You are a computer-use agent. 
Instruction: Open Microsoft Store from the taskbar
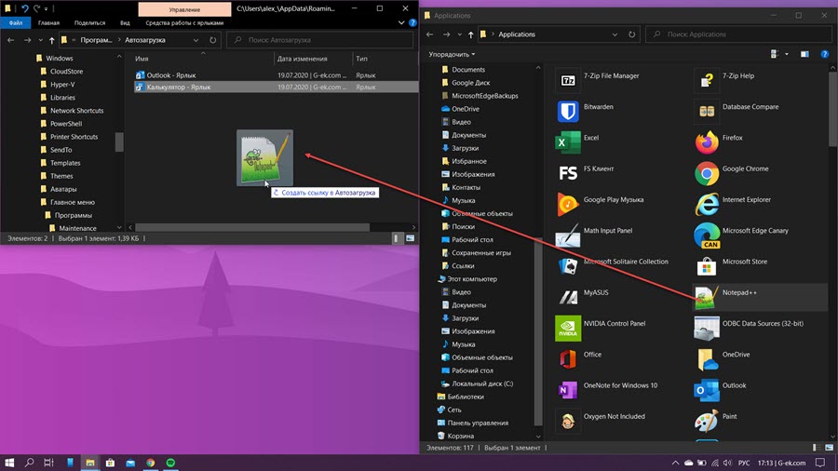[110, 463]
